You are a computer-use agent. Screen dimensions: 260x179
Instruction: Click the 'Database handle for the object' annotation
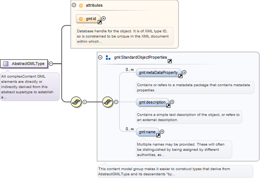coord(125,36)
